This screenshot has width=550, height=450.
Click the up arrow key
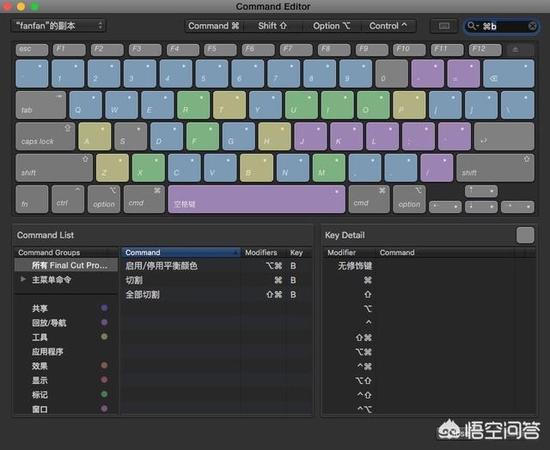click(481, 192)
